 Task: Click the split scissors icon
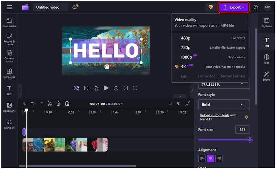[x=50, y=103]
